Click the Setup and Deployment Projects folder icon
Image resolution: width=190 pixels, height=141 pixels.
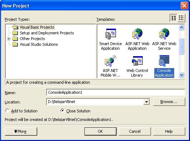click(15, 33)
